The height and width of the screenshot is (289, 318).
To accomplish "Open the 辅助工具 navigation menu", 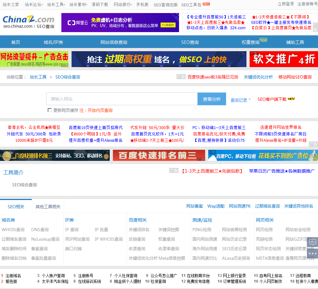I will (x=295, y=42).
